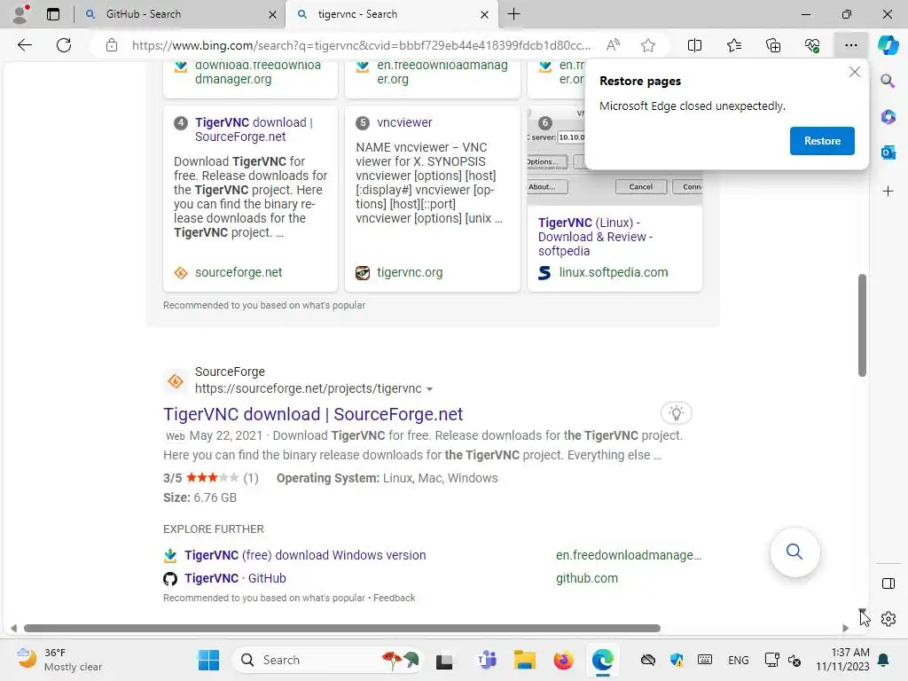Viewport: 908px width, 681px height.
Task: Toggle sidebar visibility icon
Action: click(888, 583)
